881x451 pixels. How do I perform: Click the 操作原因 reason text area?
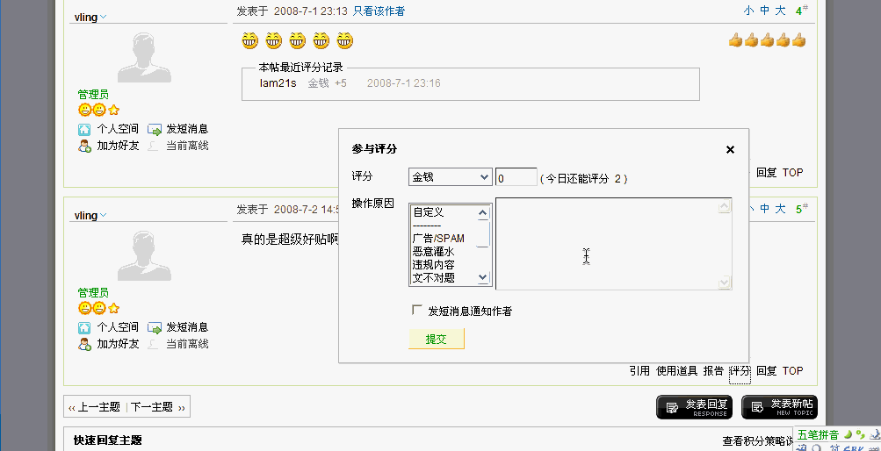[607, 243]
